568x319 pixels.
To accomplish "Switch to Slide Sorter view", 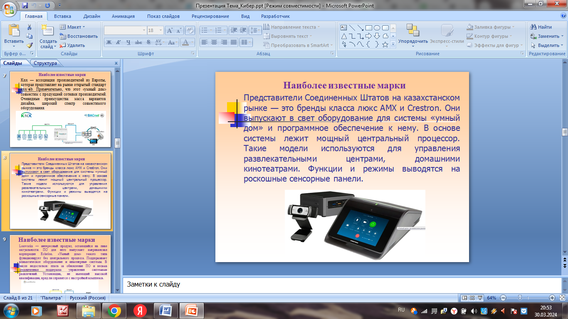I will pos(472,298).
